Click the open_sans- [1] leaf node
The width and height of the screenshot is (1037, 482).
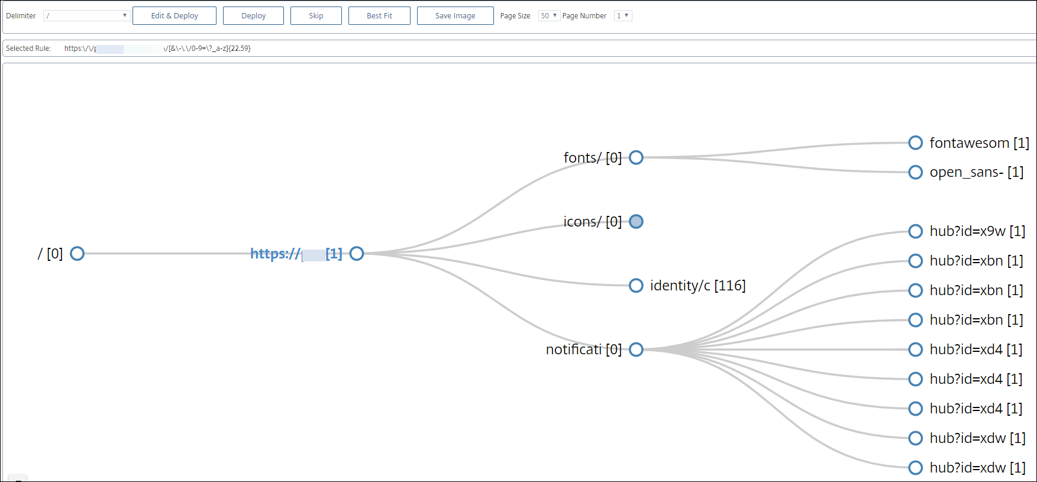coord(915,173)
